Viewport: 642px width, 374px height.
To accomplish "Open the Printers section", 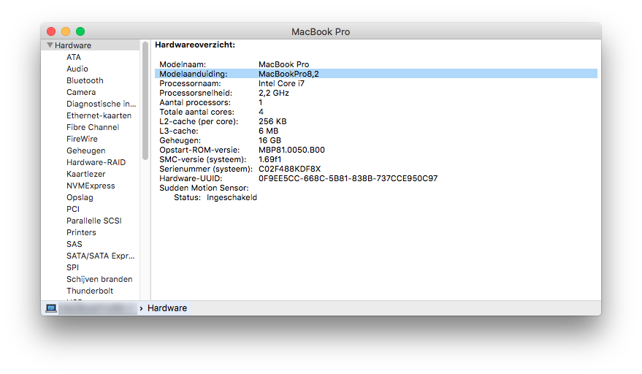I will 81,232.
